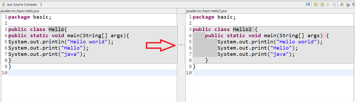The width and height of the screenshot is (355, 102).
Task: Click the 'package basic;' line in Hello.java
Action: pos(30,17)
